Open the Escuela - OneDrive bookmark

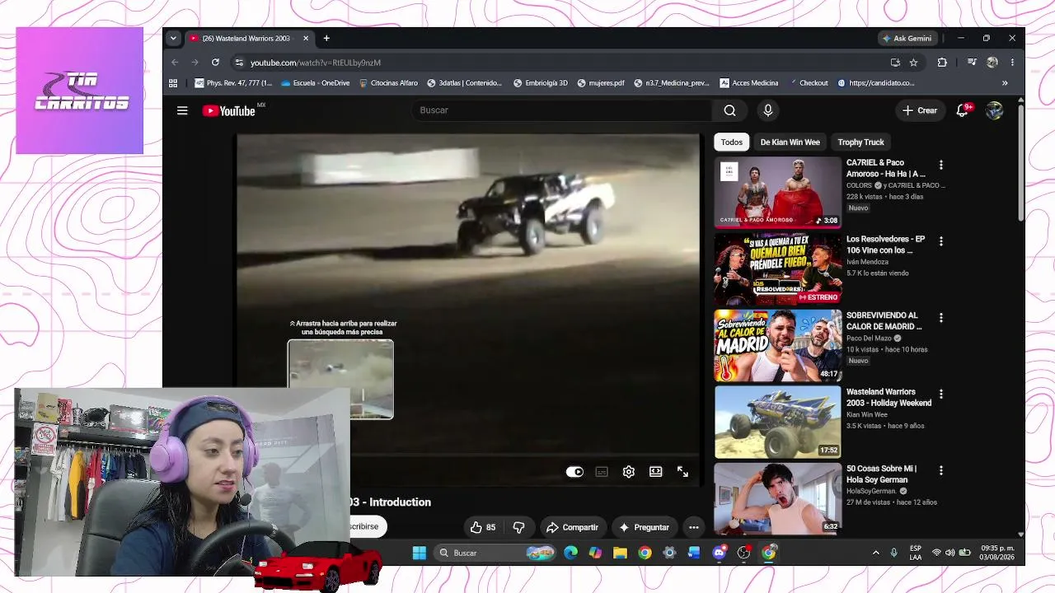point(316,83)
